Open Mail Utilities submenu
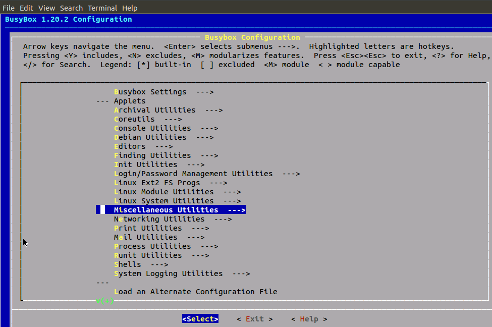Viewport: 492px width, 327px height. [x=159, y=237]
